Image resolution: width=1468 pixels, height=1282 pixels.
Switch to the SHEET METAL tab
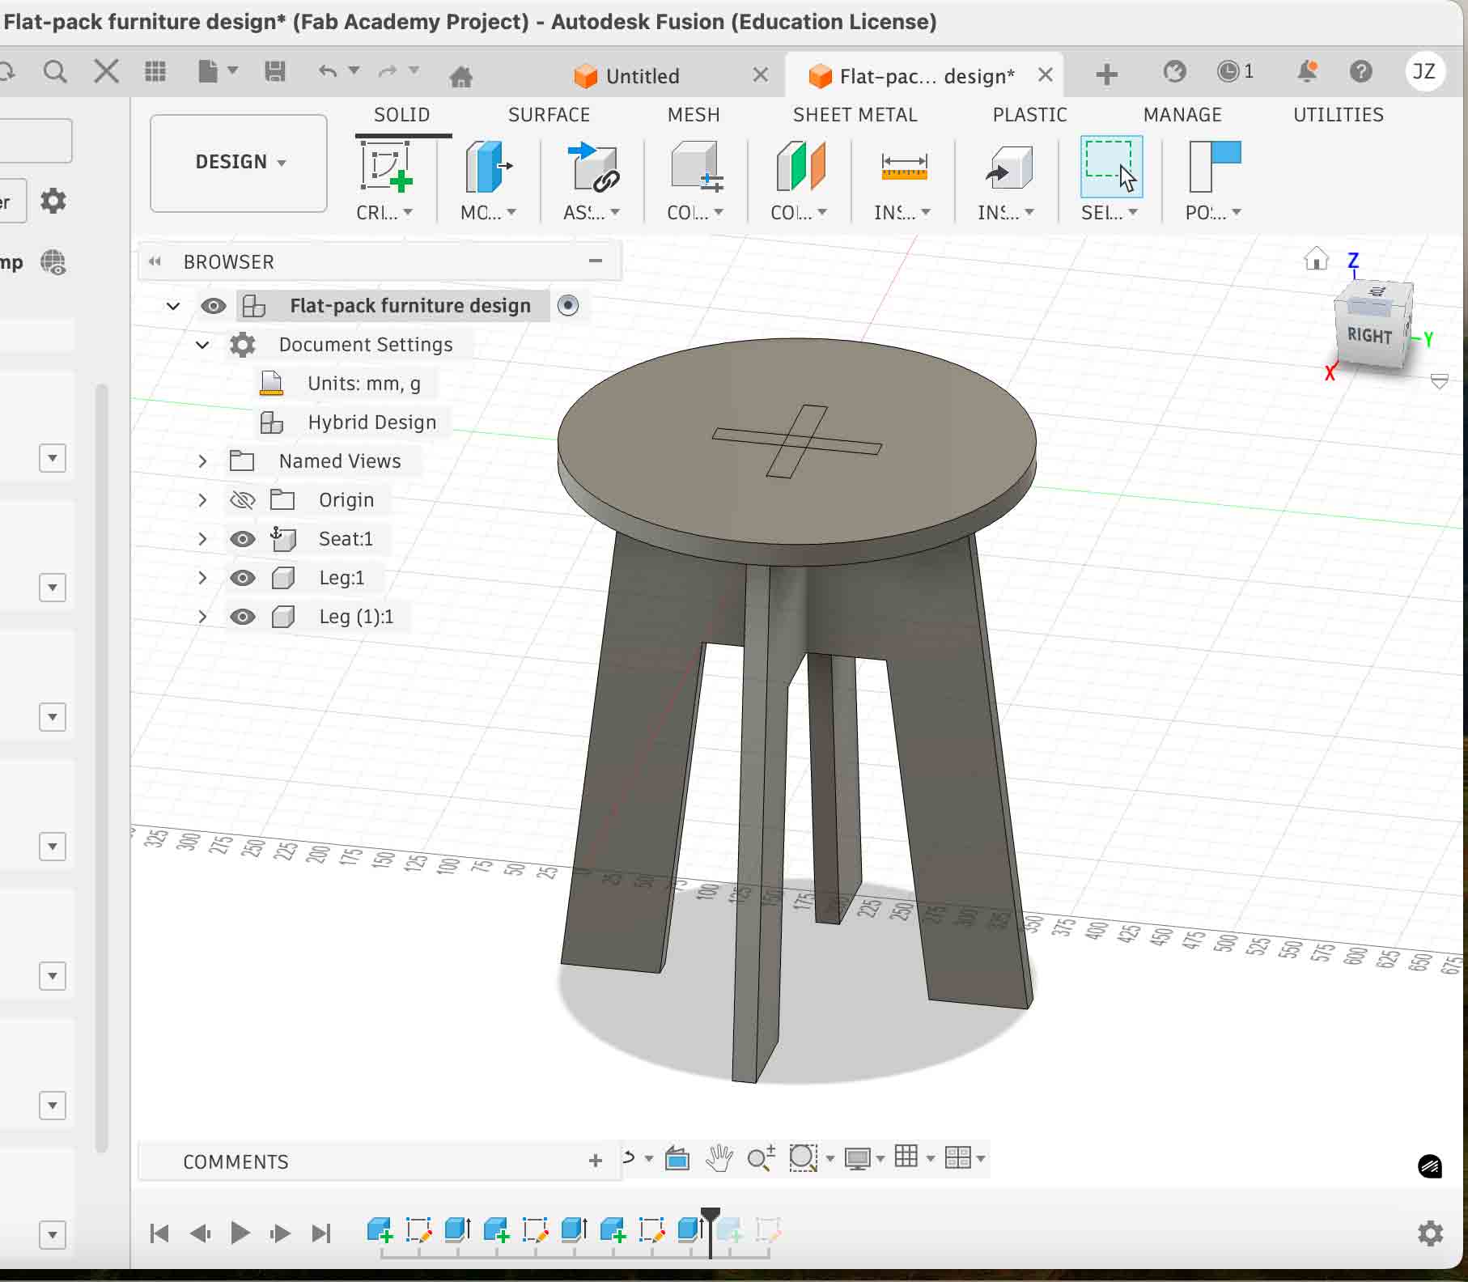(x=855, y=114)
